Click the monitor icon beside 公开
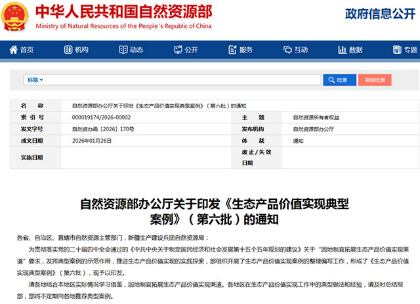 (x=178, y=50)
